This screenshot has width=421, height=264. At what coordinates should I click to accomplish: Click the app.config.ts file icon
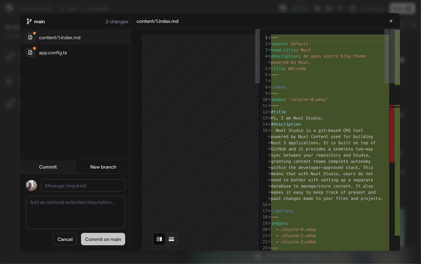pyautogui.click(x=30, y=52)
